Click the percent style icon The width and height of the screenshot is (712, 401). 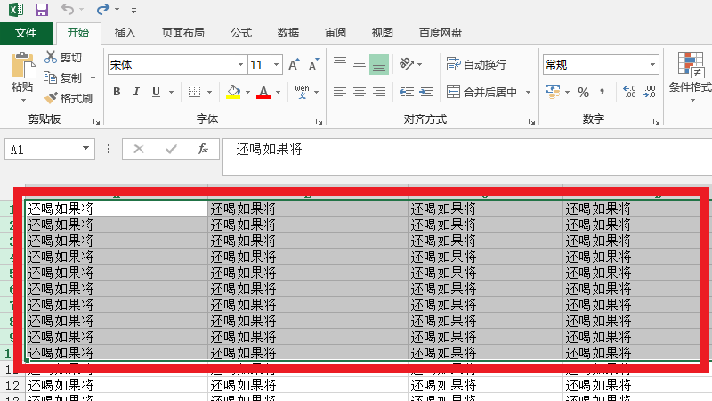(583, 93)
